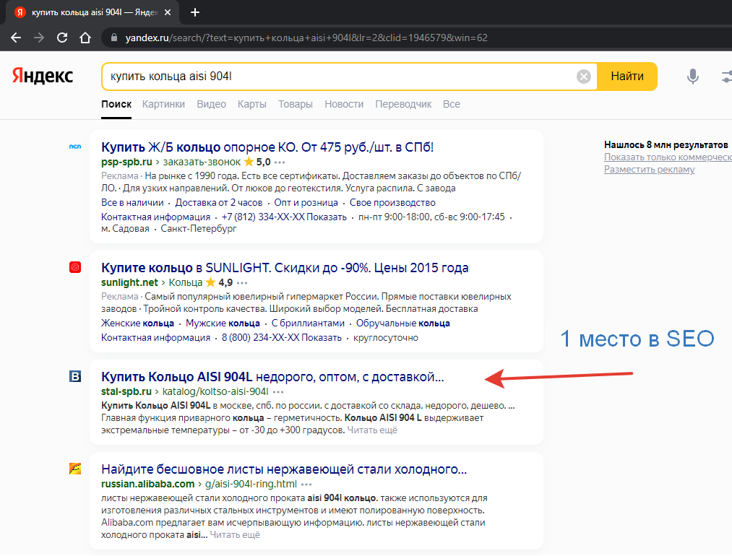Clear the search query with X icon

tap(584, 77)
